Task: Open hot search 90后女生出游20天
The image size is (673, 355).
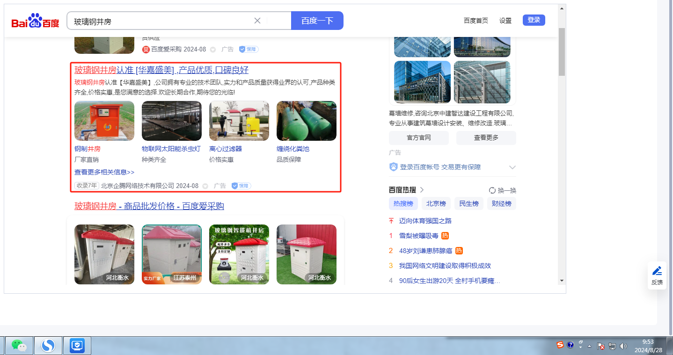Action: 450,281
